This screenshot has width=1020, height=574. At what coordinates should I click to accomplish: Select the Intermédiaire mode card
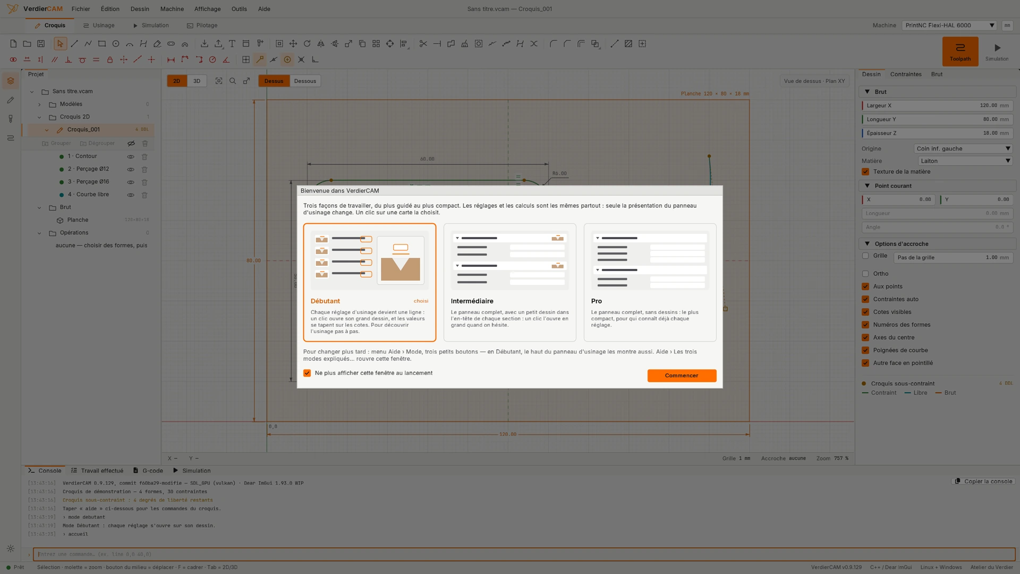[509, 282]
